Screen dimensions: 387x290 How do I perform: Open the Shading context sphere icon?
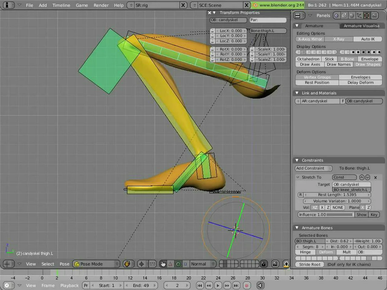point(352,15)
